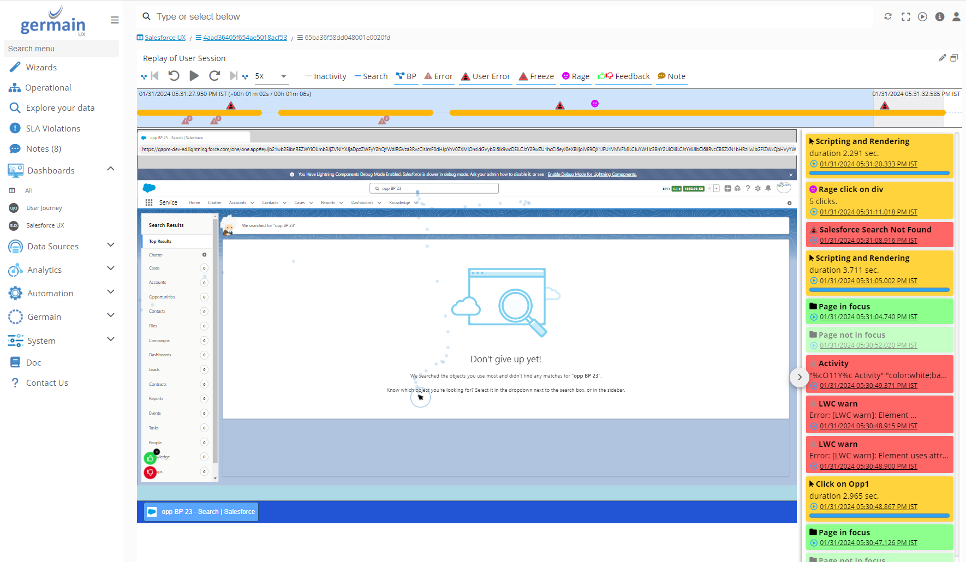Click the refresh icon in top bar
The image size is (966, 562).
pos(888,16)
